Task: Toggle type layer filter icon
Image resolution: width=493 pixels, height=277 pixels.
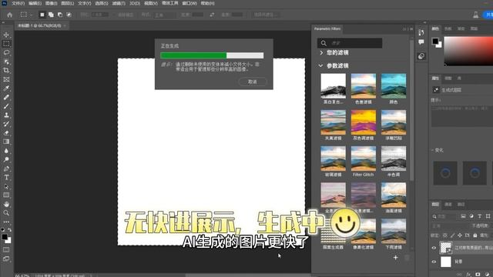Action: 479,216
